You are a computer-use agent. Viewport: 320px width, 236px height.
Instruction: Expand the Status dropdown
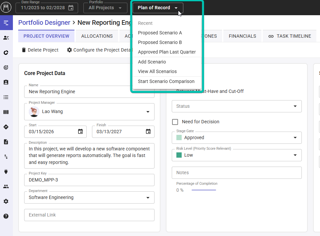(x=295, y=106)
